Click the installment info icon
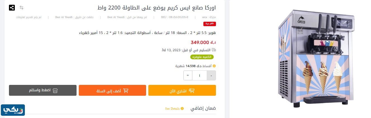This screenshot has width=371, height=118. point(214,66)
